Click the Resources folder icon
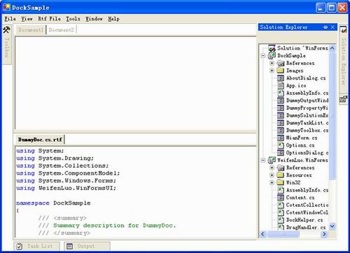 [x=281, y=175]
